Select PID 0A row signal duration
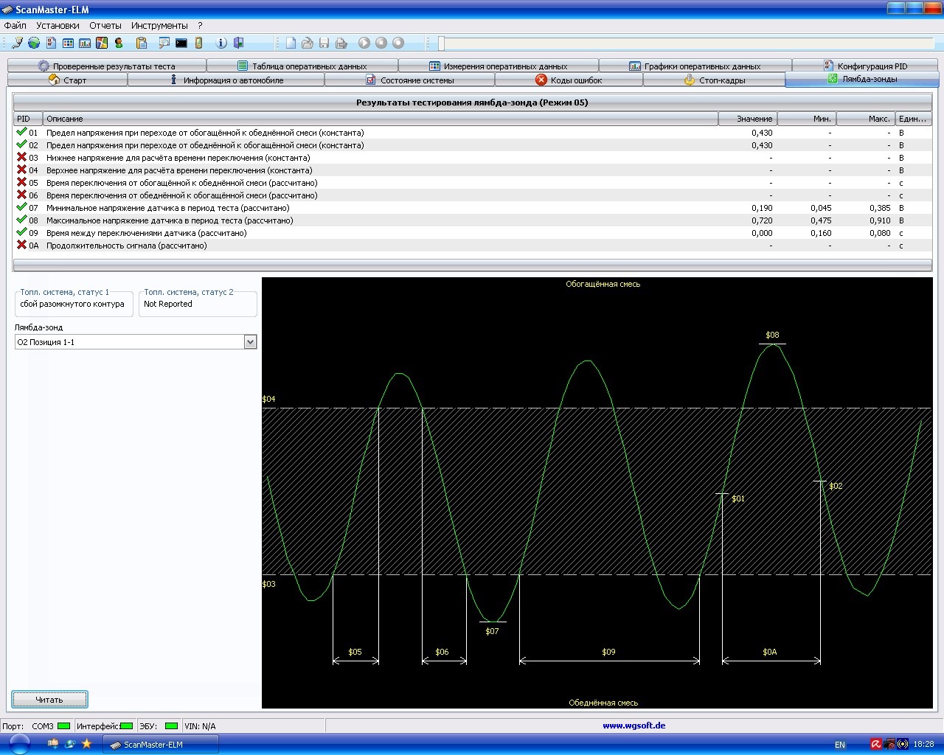The height and width of the screenshot is (755, 944). 125,246
